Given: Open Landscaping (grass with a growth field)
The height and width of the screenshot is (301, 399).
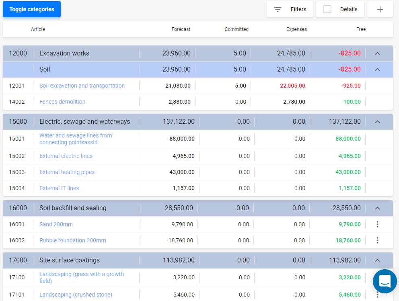Looking at the screenshot, I should click(x=82, y=277).
